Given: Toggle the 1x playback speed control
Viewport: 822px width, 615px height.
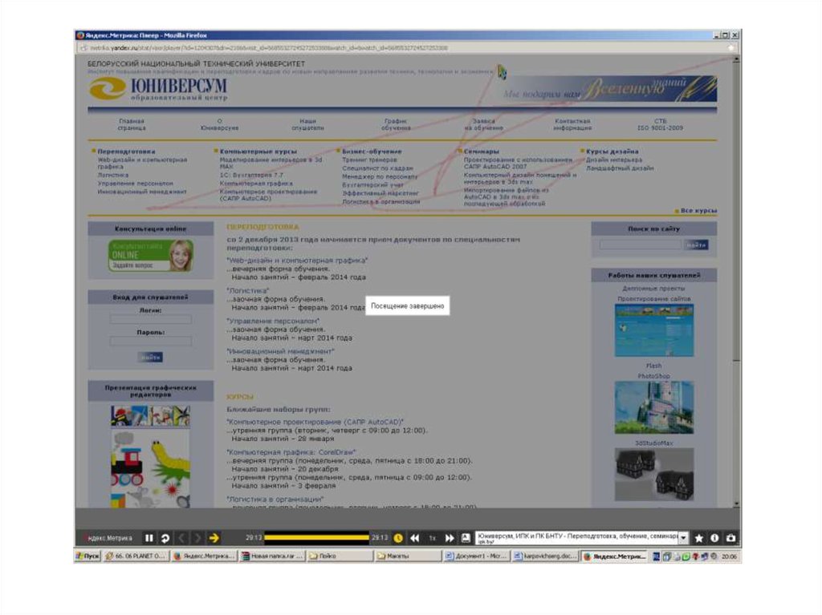Looking at the screenshot, I should [432, 538].
